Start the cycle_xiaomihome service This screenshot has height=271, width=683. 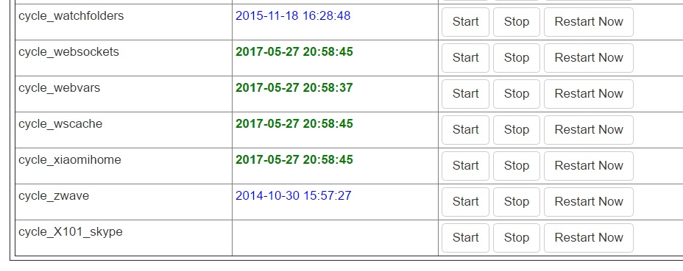pyautogui.click(x=465, y=166)
